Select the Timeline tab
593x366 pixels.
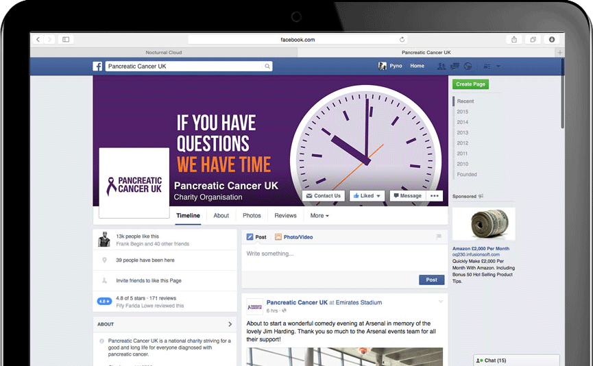point(188,215)
